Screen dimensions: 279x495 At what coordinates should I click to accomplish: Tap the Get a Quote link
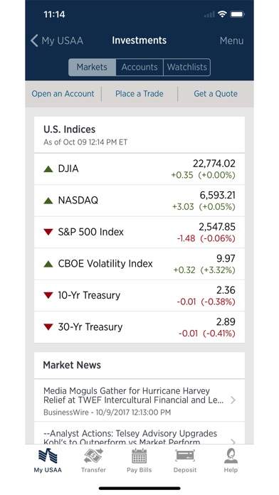coord(216,94)
